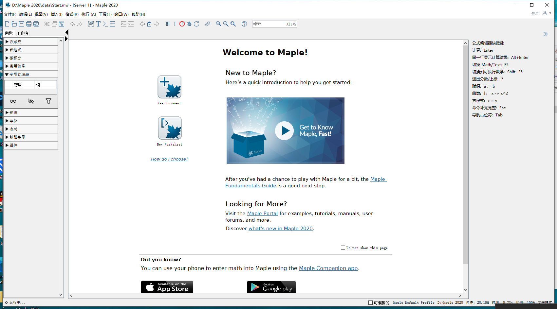Switch to the 工作簿 tab

point(22,33)
